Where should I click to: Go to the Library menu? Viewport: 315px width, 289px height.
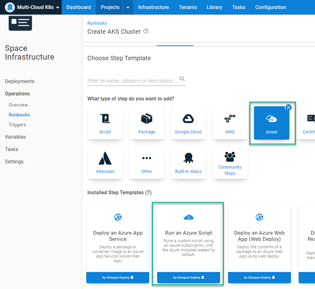point(214,7)
